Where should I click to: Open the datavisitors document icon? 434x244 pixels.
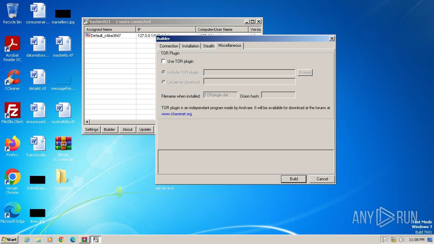38,47
